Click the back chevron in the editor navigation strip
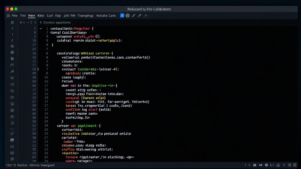The image size is (301, 169). [x=24, y=22]
